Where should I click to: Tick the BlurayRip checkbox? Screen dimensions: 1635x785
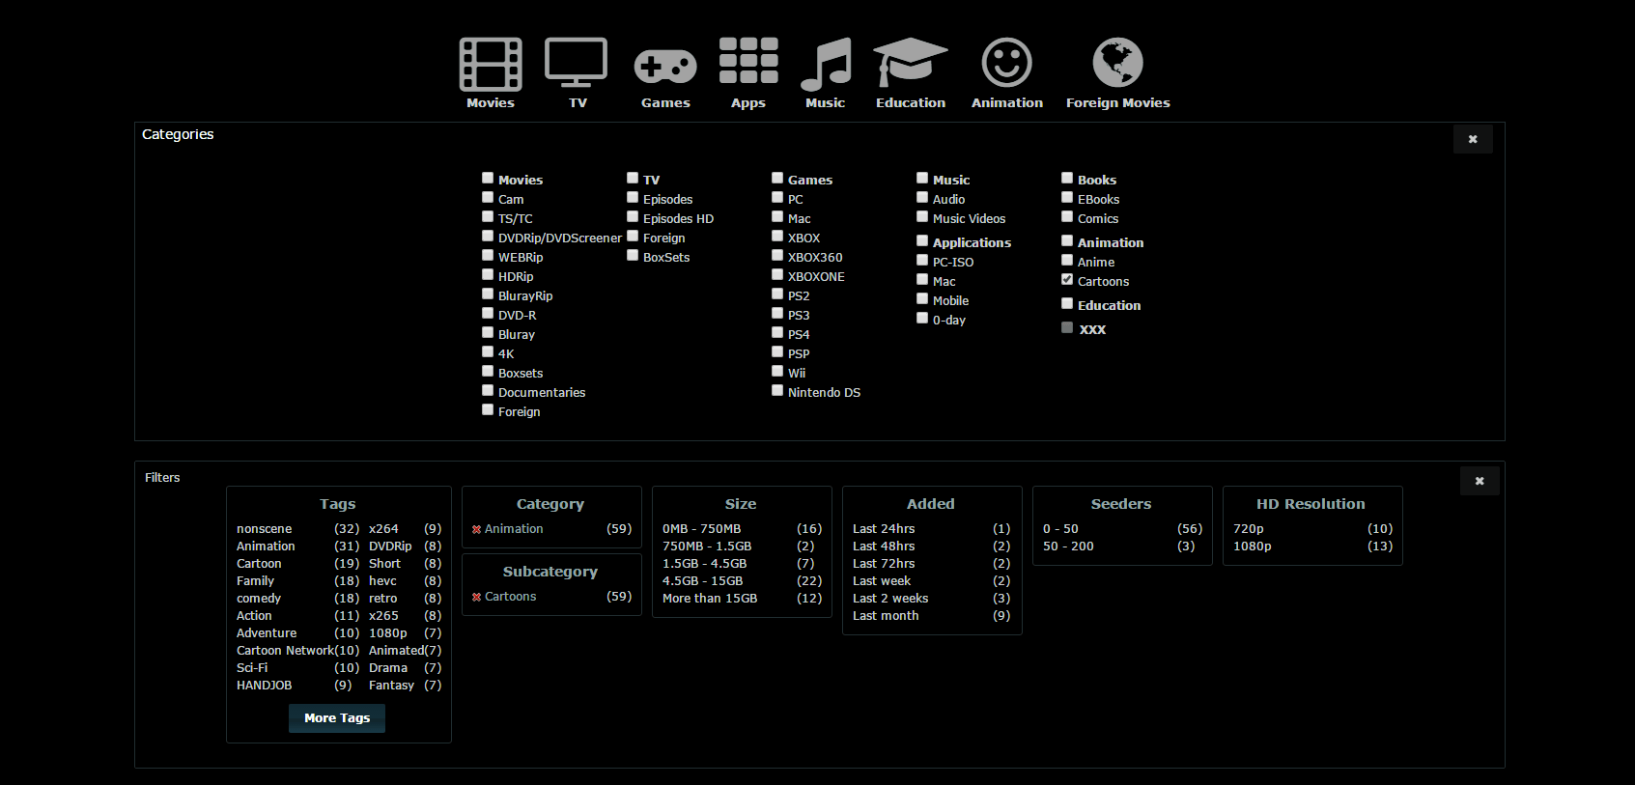point(488,294)
